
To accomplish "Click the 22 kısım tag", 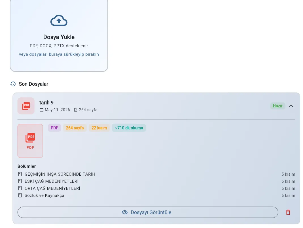I will 99,128.
